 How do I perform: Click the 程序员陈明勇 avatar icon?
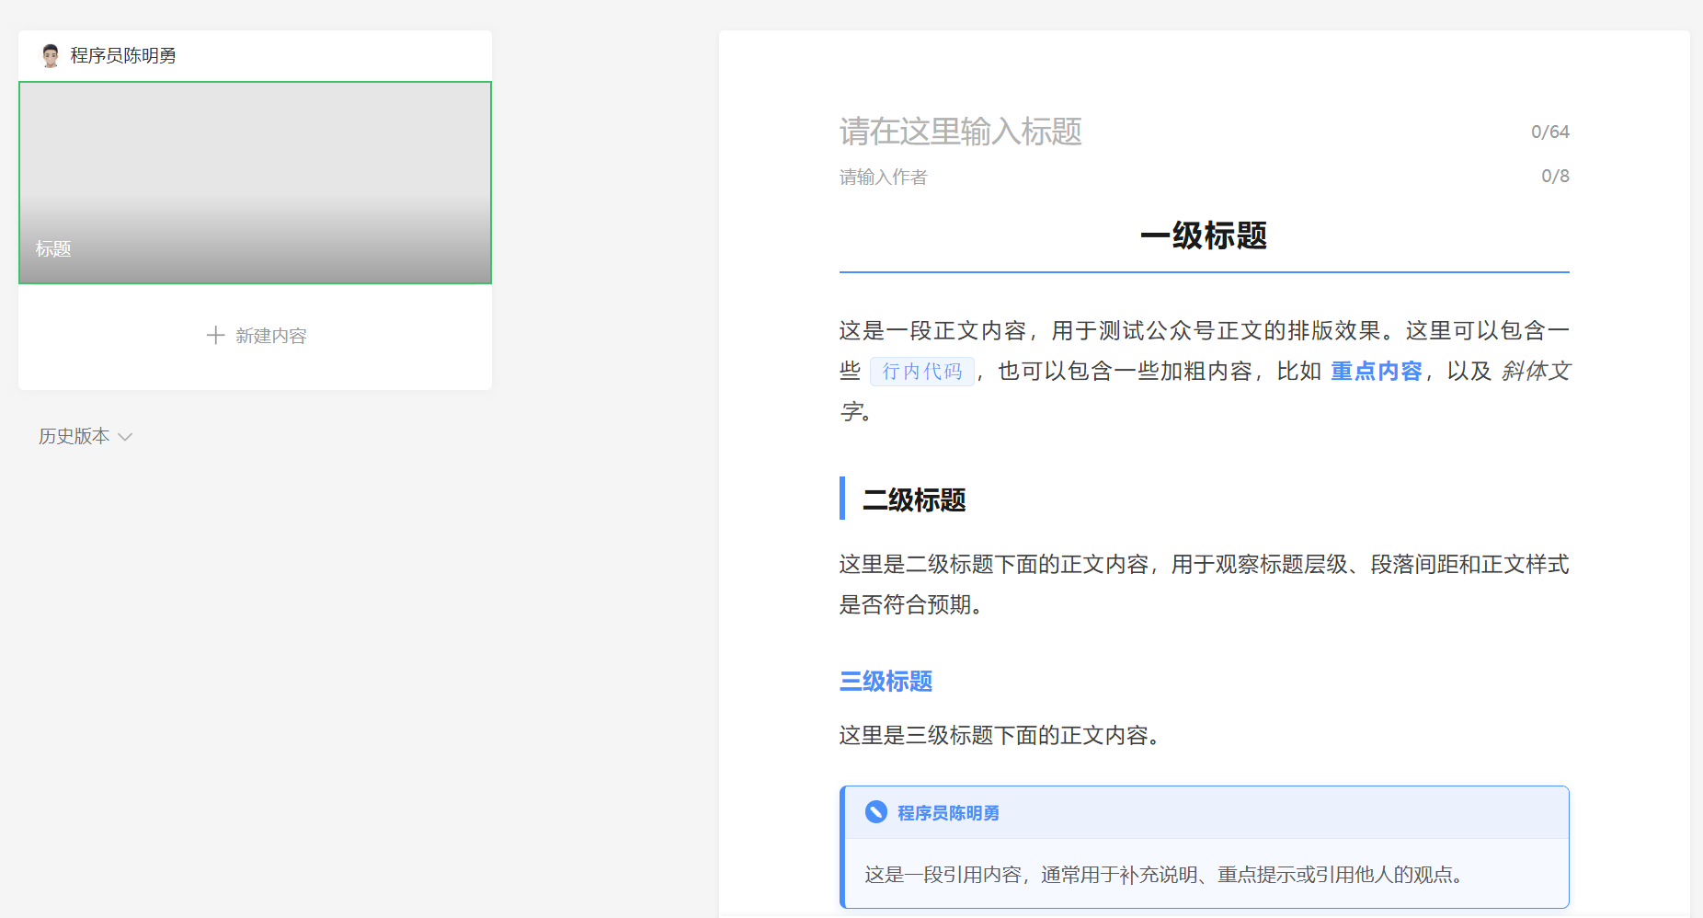(51, 56)
